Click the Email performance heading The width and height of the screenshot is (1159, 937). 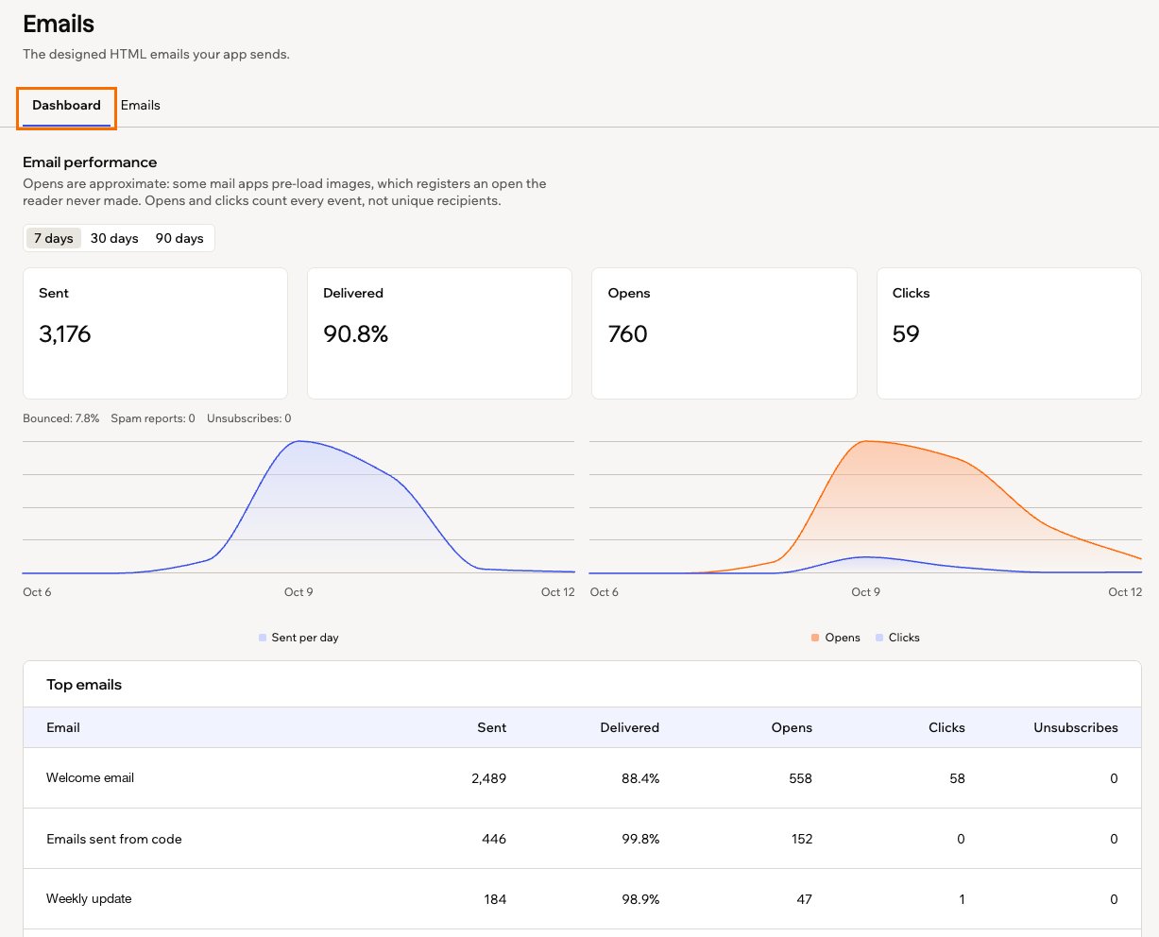click(x=90, y=162)
